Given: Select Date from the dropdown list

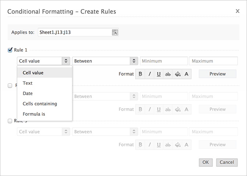Looking at the screenshot, I should click(28, 94).
